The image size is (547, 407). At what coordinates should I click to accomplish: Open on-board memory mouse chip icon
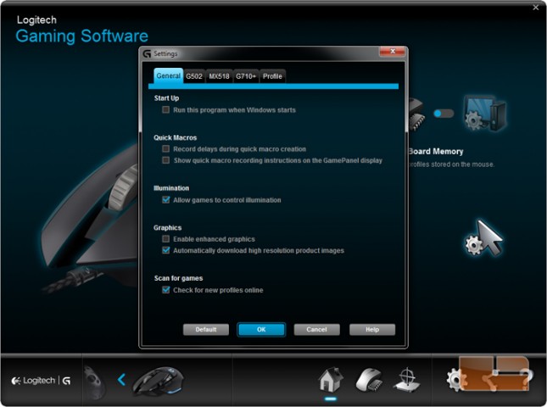pyautogui.click(x=369, y=380)
